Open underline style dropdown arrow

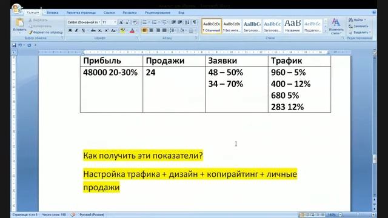click(x=87, y=30)
